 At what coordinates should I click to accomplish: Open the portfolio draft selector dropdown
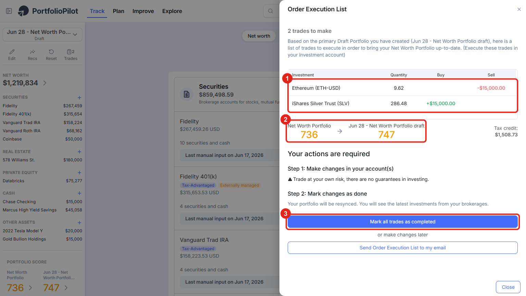point(42,35)
